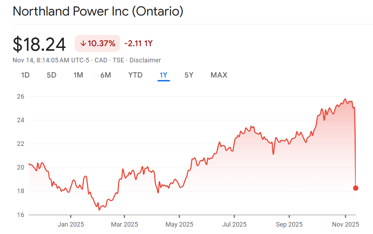Switch chart to the 5Y range
Image resolution: width=373 pixels, height=234 pixels.
(x=189, y=75)
